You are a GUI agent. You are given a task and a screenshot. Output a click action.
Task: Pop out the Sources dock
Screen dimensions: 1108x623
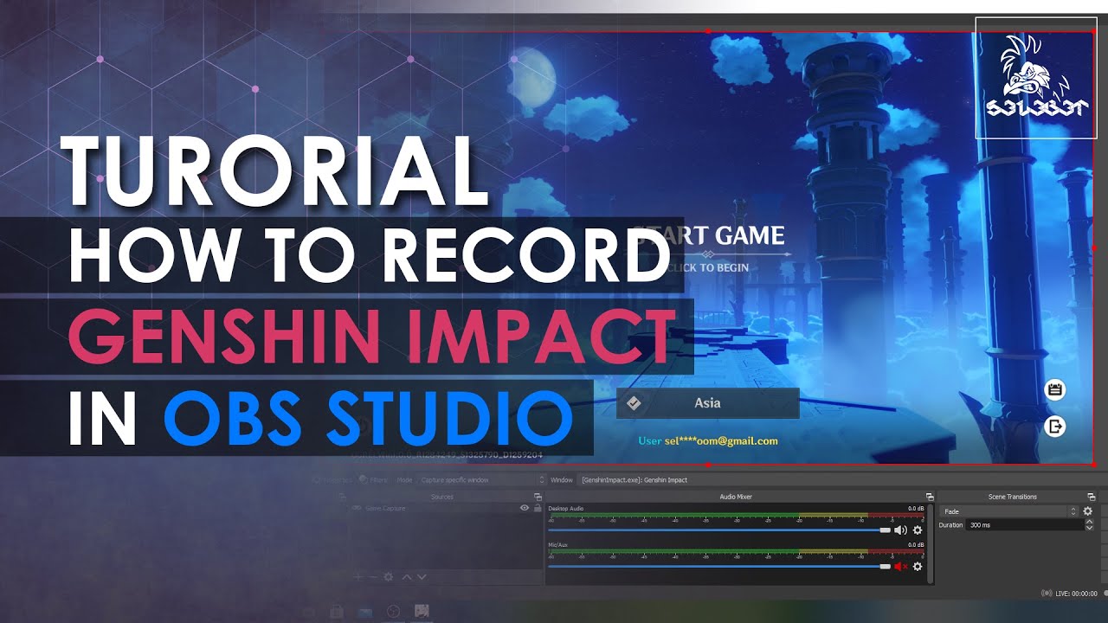coord(538,497)
